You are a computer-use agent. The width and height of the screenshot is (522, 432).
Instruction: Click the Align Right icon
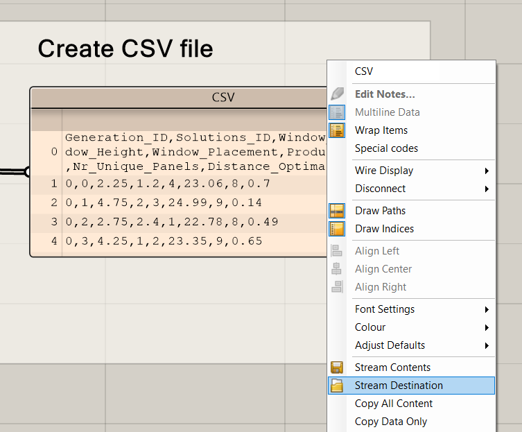[337, 287]
